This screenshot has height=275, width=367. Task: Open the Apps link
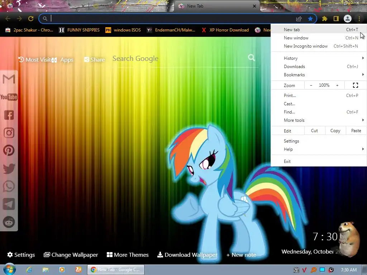pyautogui.click(x=63, y=60)
